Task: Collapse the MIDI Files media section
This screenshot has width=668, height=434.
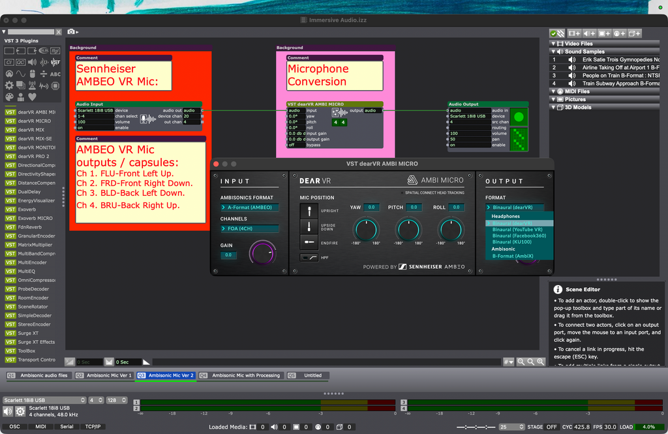Action: (x=553, y=91)
